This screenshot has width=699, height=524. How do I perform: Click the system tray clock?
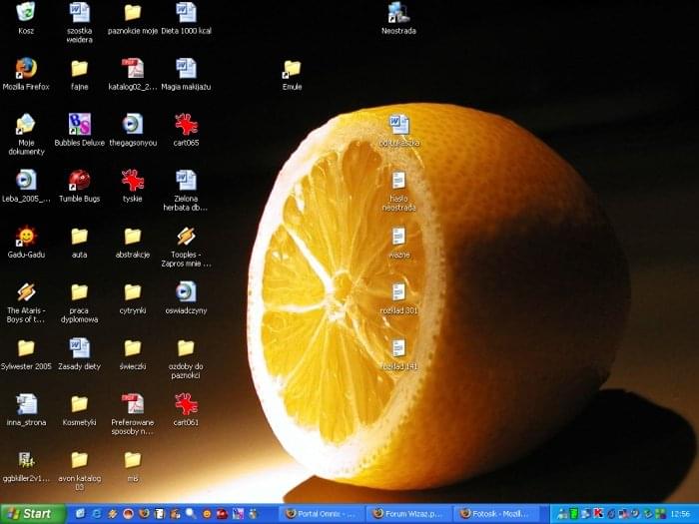coord(680,513)
